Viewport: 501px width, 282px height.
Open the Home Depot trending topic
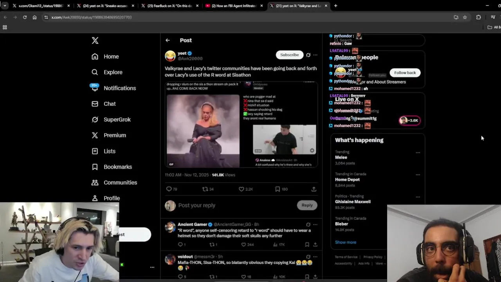click(347, 179)
